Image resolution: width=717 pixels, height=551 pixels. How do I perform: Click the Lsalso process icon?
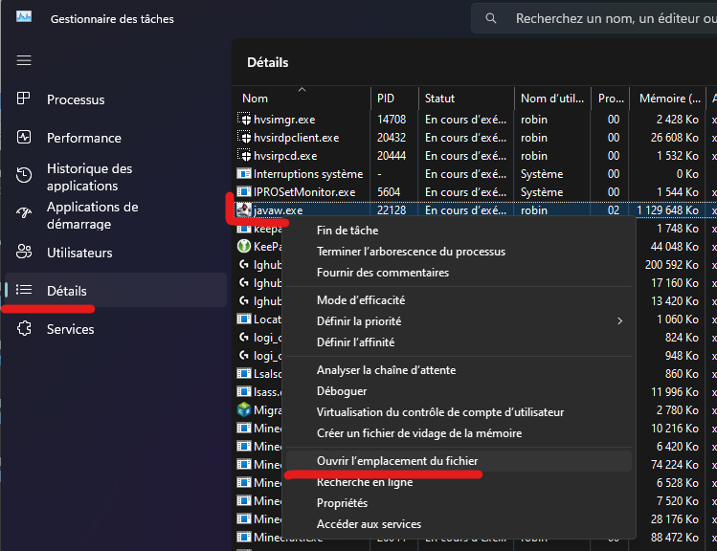(x=244, y=373)
